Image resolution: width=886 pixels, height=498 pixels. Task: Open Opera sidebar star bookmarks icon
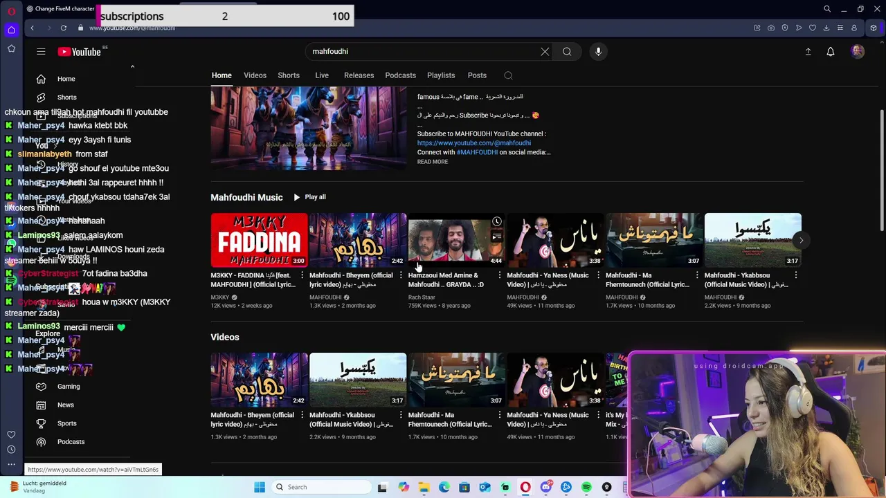[x=11, y=48]
